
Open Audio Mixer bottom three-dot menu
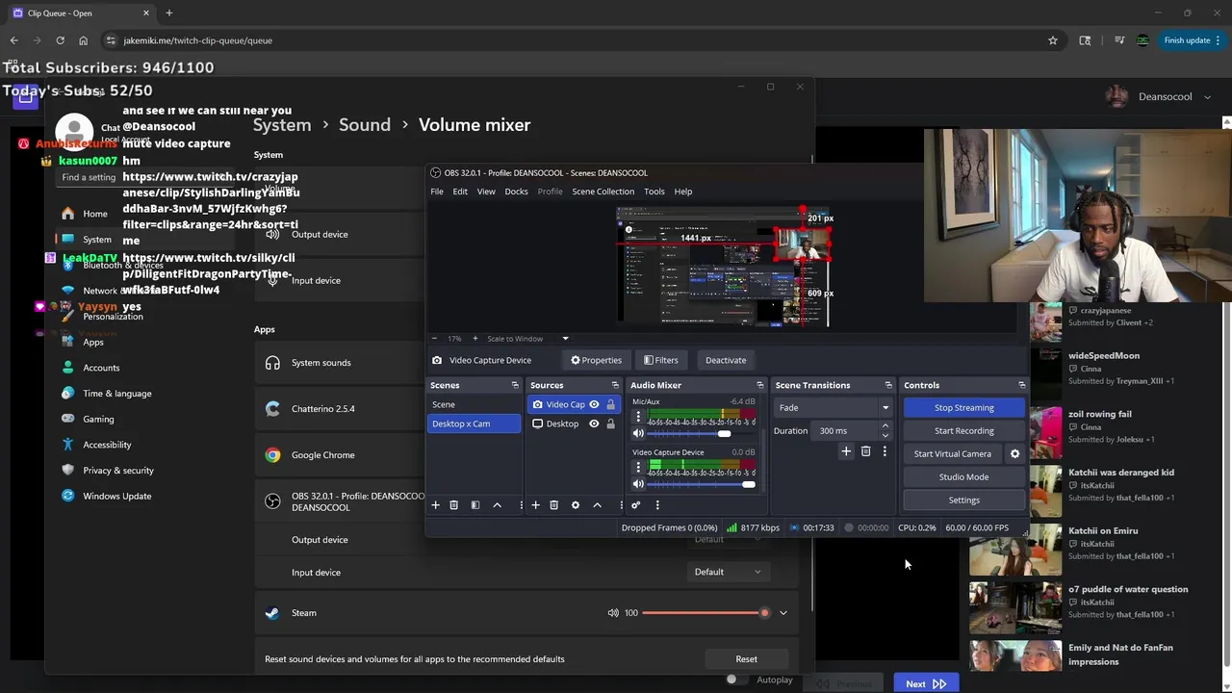[657, 505]
